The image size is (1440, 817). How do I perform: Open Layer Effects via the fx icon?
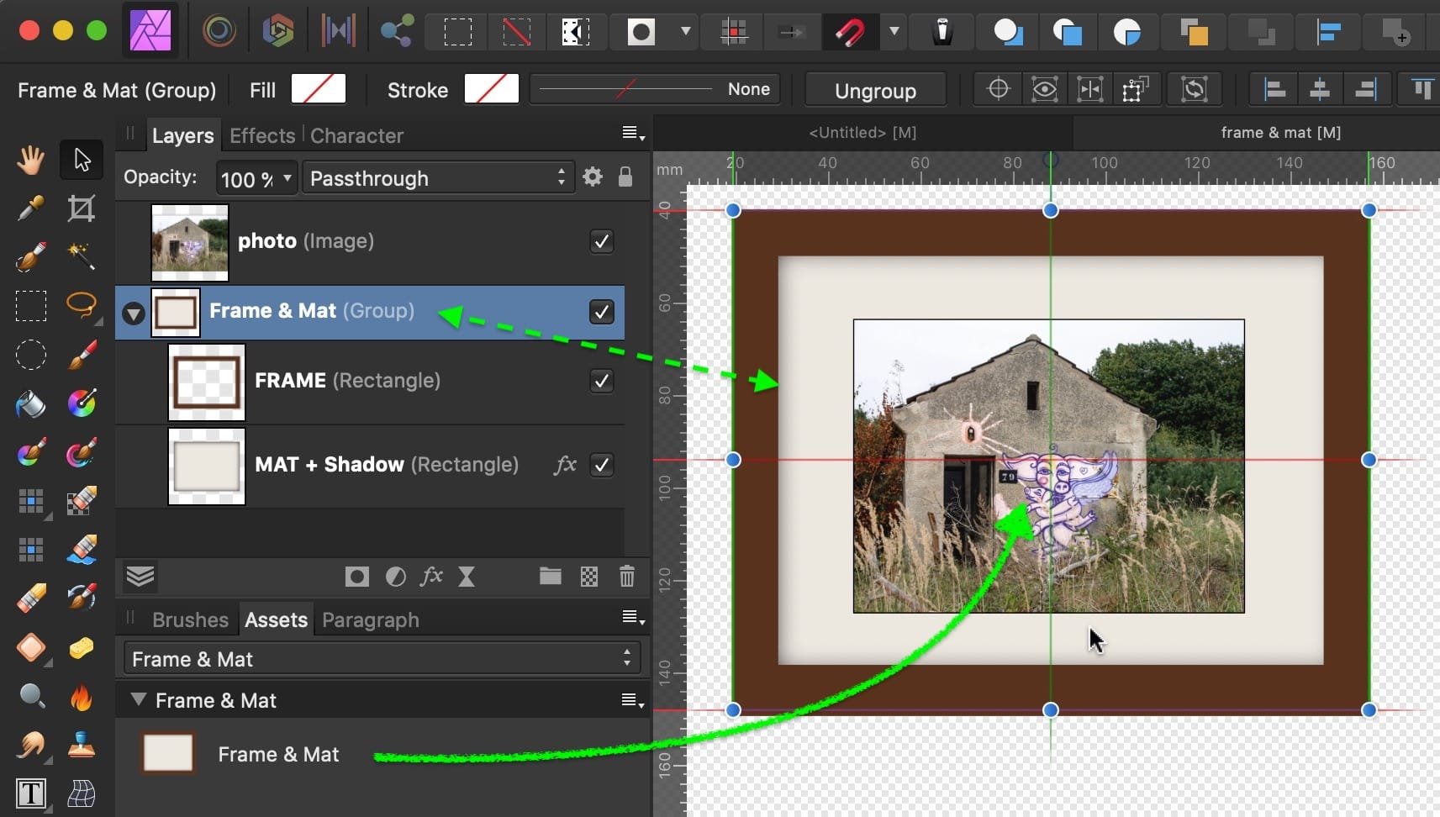point(431,577)
